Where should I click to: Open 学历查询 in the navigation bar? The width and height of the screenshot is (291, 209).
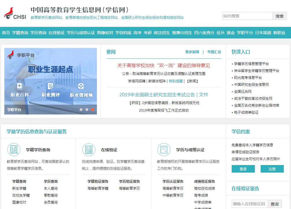(38, 33)
